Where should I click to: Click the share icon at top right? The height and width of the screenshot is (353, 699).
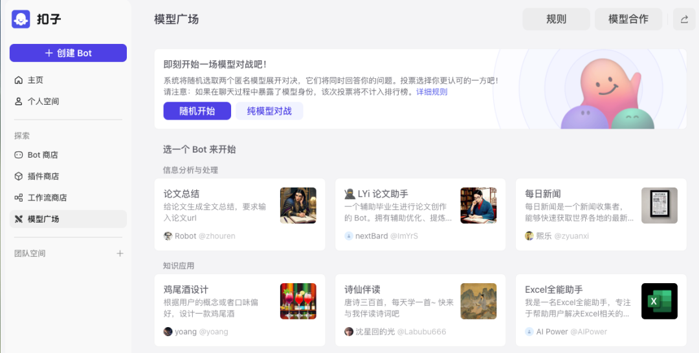(x=684, y=19)
